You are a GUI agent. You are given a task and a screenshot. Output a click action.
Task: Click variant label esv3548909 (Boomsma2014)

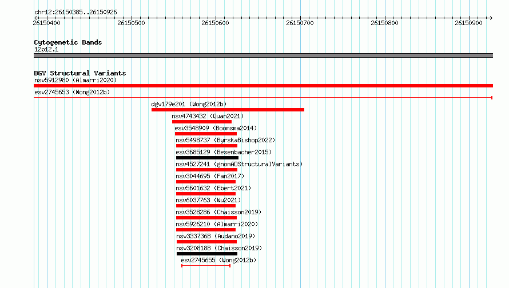pyautogui.click(x=216, y=128)
